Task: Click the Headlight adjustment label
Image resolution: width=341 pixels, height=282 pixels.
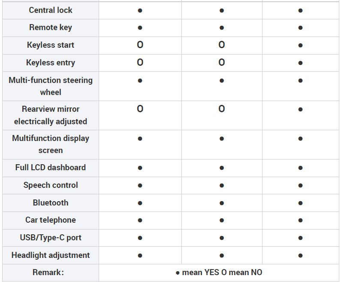Action: pyautogui.click(x=51, y=255)
